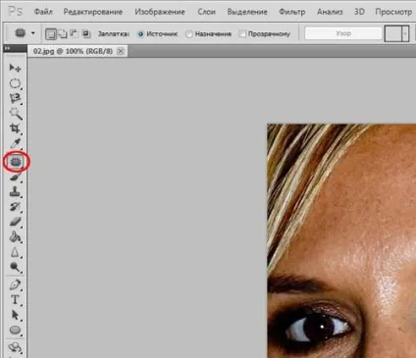
Task: Open the Просмотр menu
Action: click(x=393, y=12)
